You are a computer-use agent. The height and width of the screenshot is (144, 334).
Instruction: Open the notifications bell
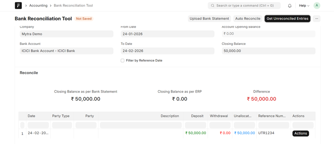click(290, 6)
